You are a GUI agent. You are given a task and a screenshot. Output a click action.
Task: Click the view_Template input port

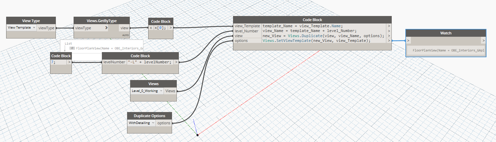coord(248,26)
